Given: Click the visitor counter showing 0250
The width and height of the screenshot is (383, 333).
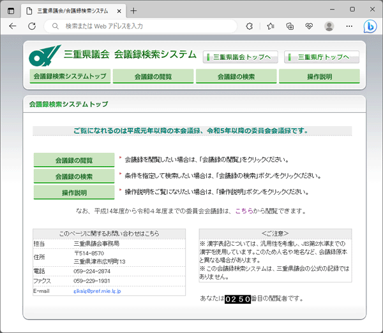Looking at the screenshot, I should (x=237, y=299).
